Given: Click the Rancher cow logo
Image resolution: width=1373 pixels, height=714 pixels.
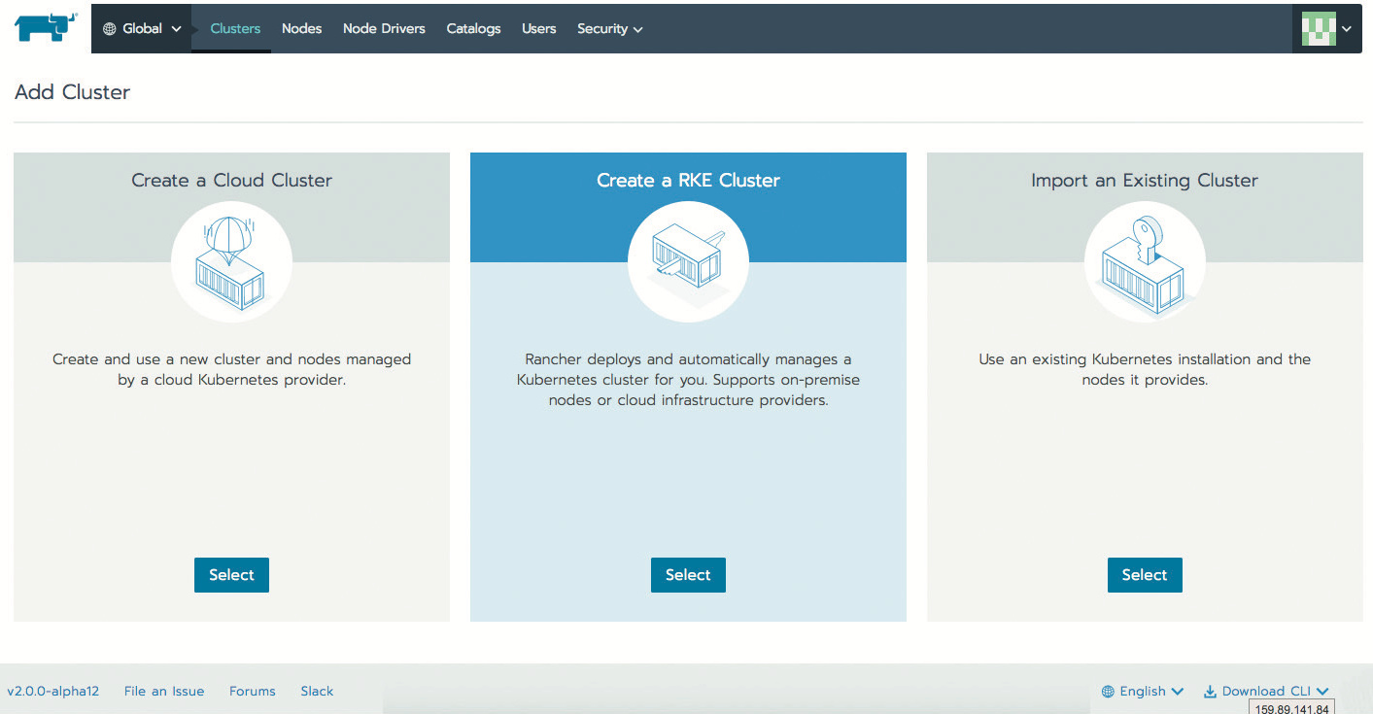Looking at the screenshot, I should 45,27.
